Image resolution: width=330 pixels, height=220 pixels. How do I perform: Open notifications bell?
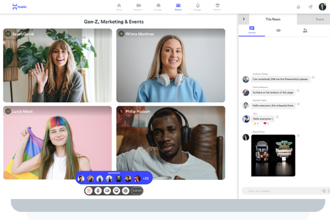(x=299, y=7)
